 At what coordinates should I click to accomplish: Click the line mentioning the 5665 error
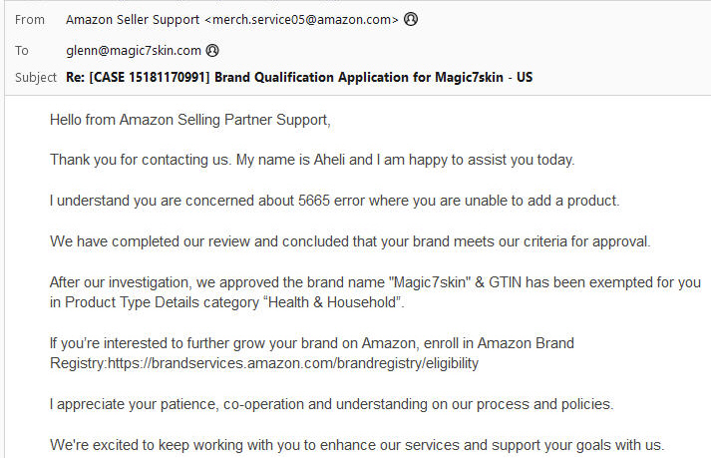tap(334, 201)
